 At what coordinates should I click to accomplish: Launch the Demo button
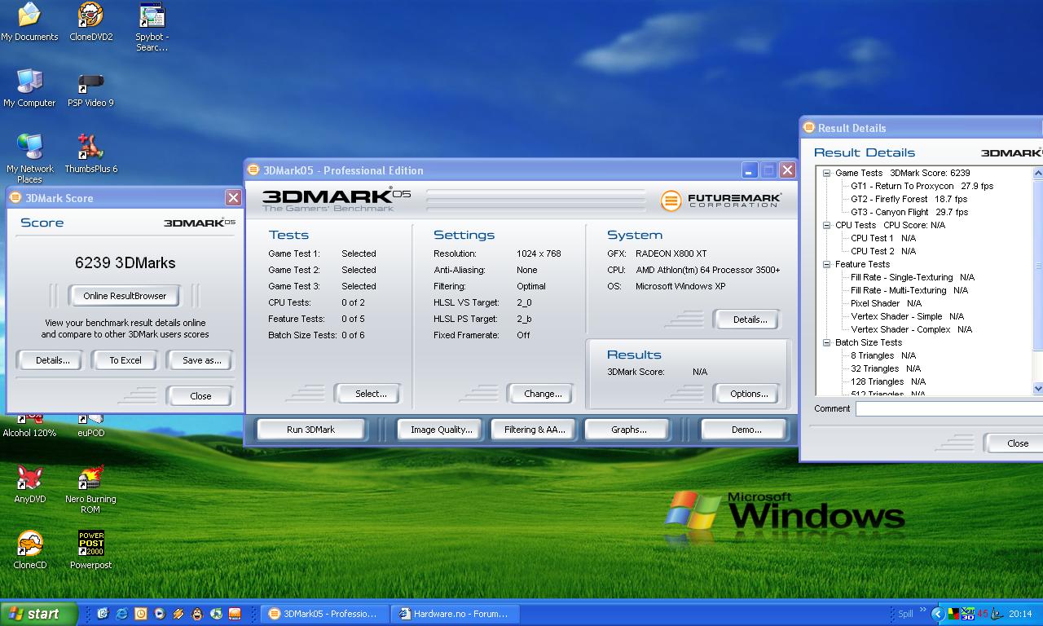pyautogui.click(x=746, y=430)
